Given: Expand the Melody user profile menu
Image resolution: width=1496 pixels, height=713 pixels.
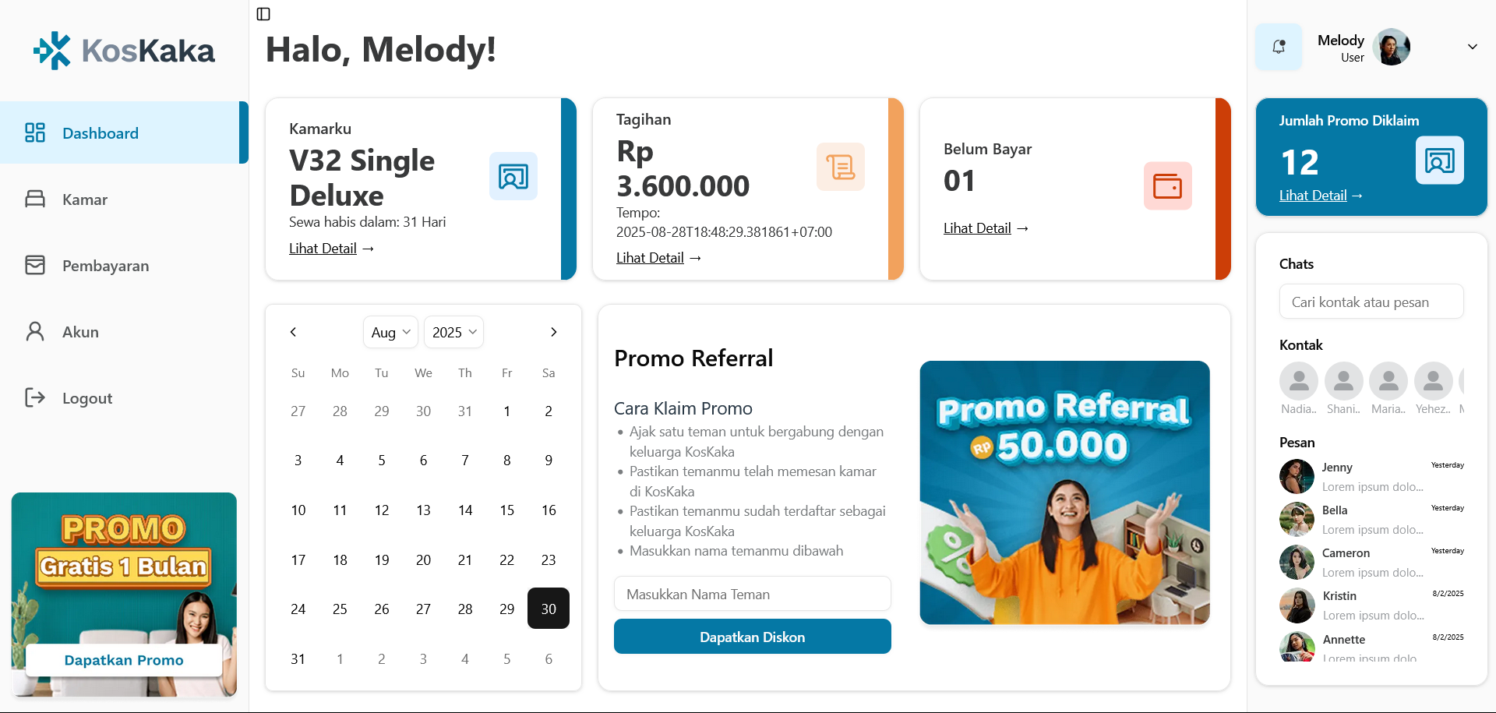Looking at the screenshot, I should tap(1472, 47).
